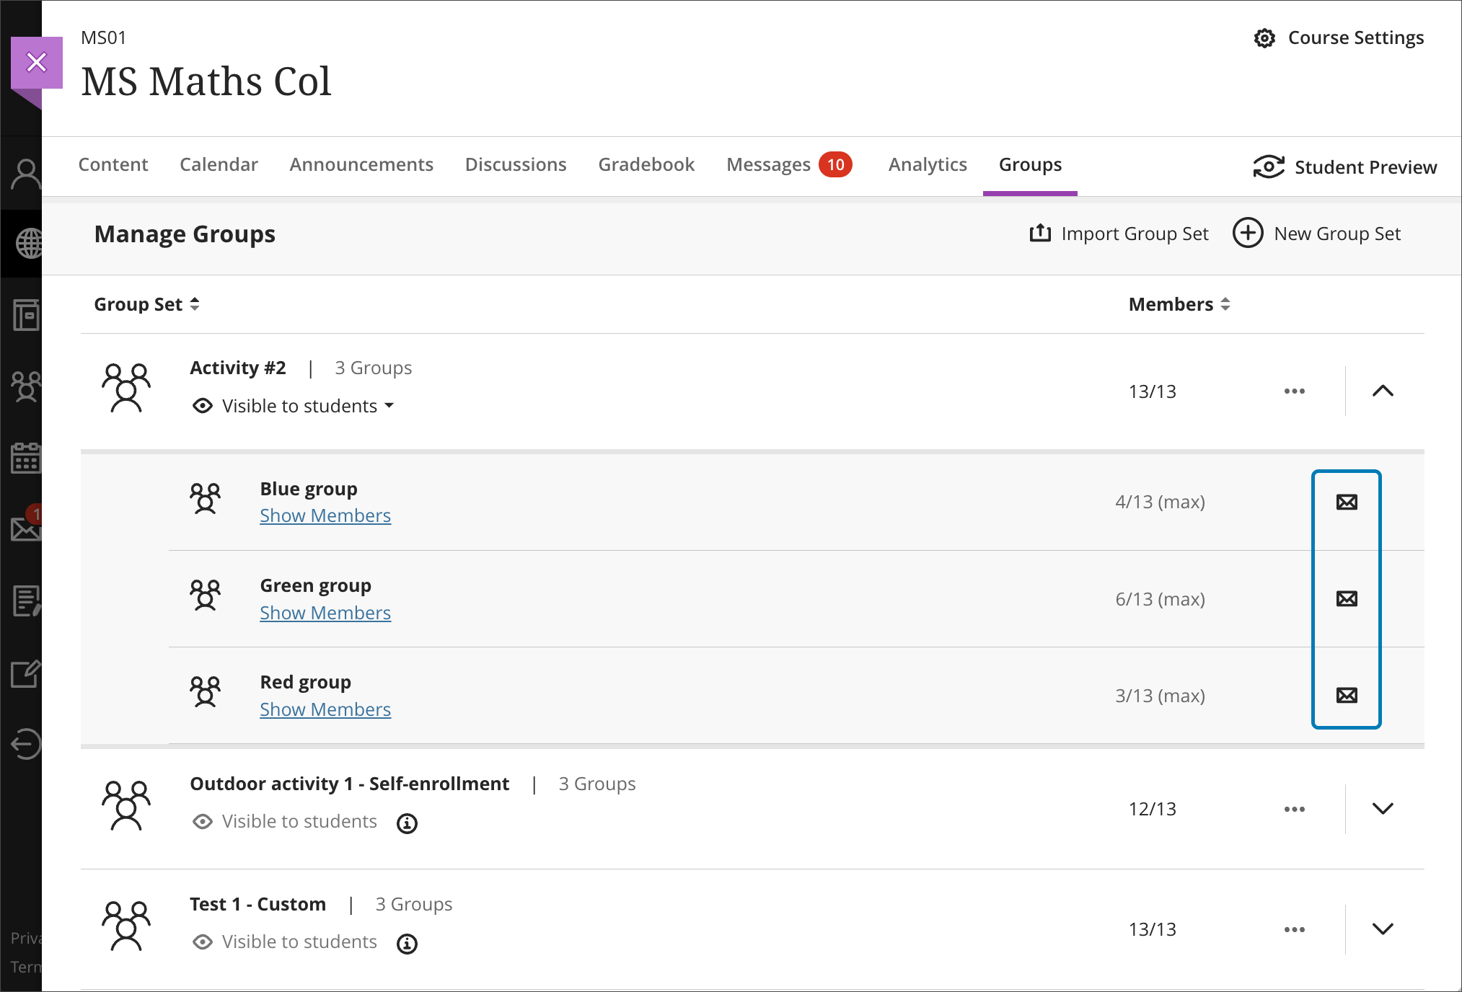Expand Outdoor activity 1 group set
Viewport: 1462px width, 992px height.
click(1382, 808)
